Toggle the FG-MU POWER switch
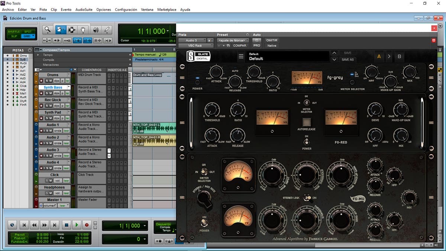 204,223
